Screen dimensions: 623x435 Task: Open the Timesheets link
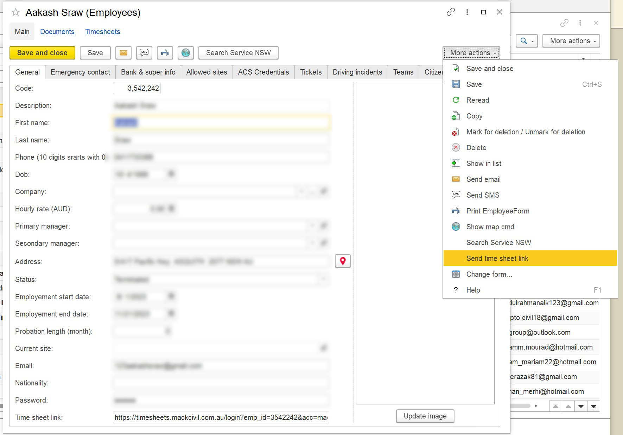point(102,31)
